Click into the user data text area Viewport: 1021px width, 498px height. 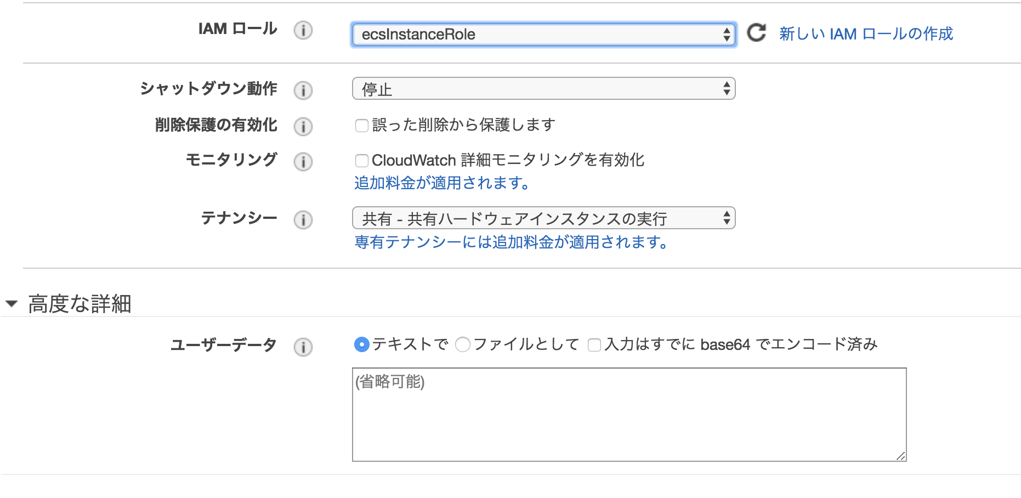coord(629,415)
